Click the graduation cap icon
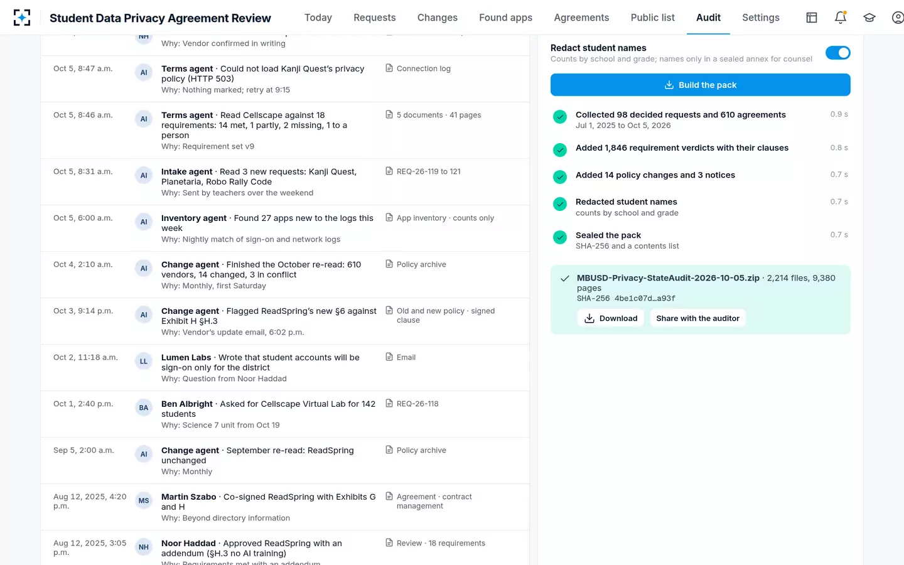The width and height of the screenshot is (904, 565). (x=869, y=18)
